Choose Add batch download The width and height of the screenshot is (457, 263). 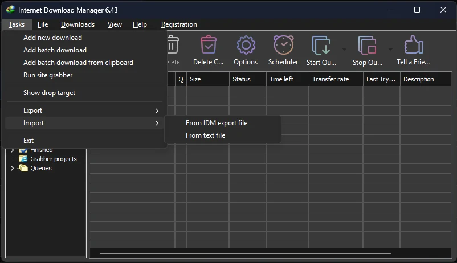pyautogui.click(x=84, y=50)
